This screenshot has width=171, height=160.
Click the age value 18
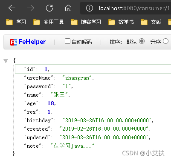(x=51, y=103)
